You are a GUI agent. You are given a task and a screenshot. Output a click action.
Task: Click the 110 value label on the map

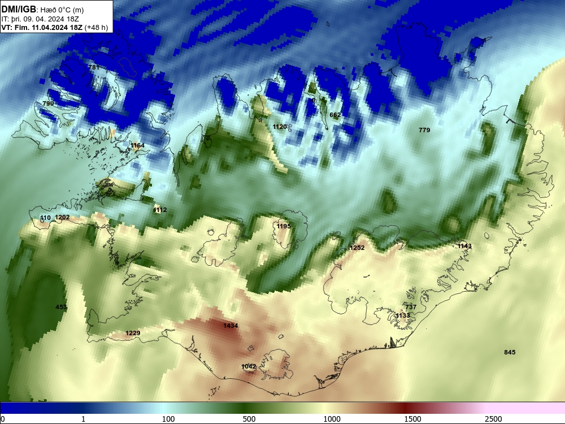tap(45, 218)
